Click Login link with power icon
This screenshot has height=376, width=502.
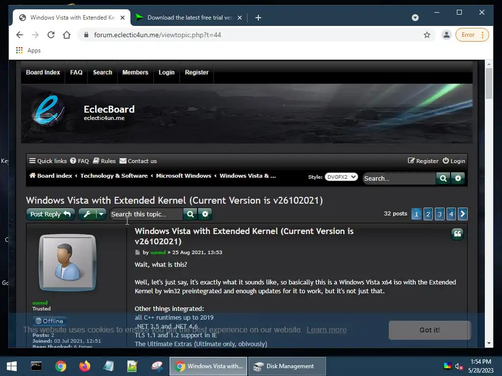pyautogui.click(x=453, y=161)
